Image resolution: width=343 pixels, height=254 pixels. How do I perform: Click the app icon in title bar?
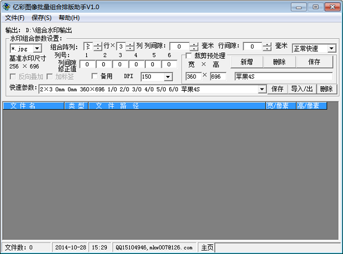[x=6, y=7]
